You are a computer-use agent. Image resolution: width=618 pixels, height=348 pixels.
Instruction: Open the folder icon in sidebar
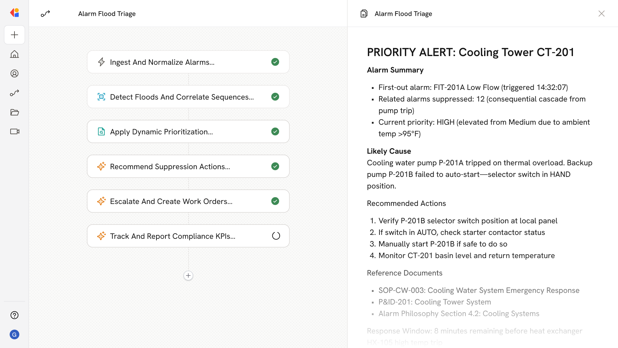tap(14, 112)
